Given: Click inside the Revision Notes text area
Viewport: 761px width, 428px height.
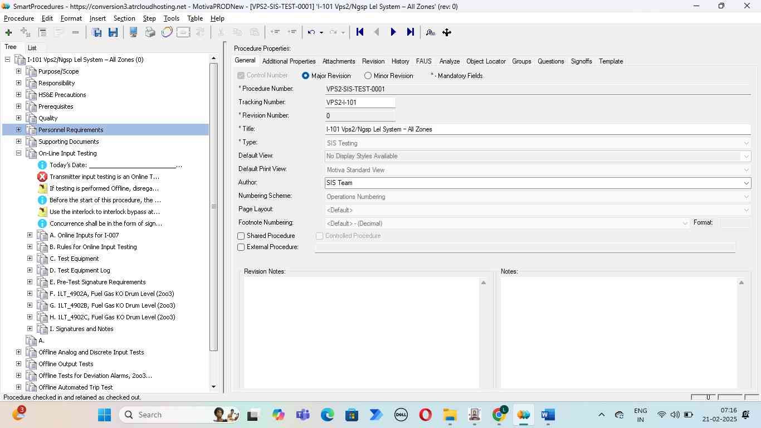Looking at the screenshot, I should tap(362, 333).
